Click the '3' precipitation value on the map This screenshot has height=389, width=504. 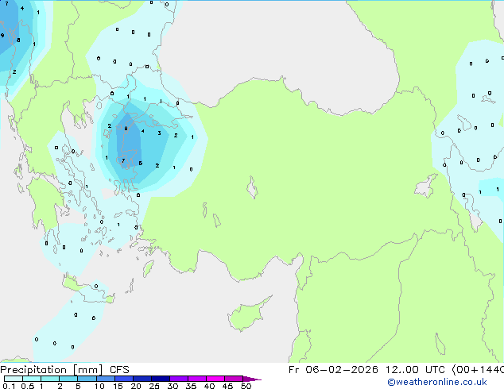click(x=159, y=133)
